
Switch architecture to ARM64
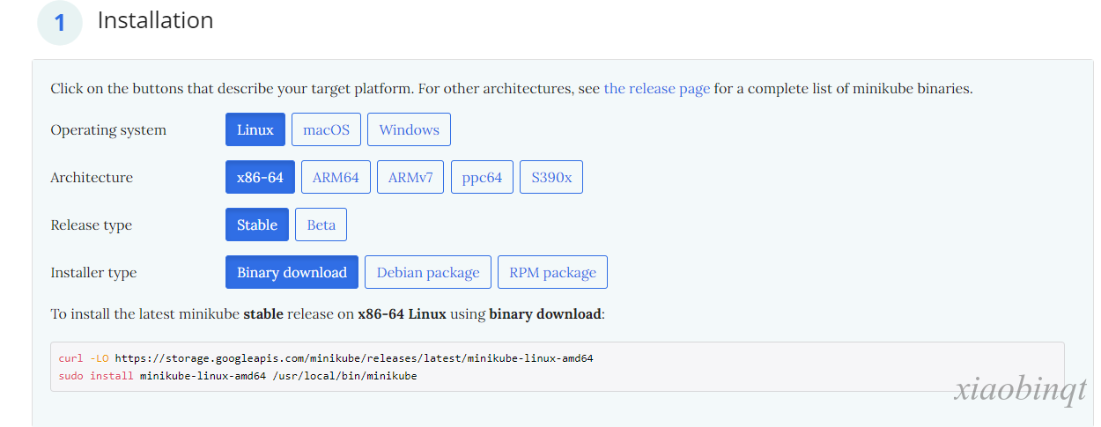[x=336, y=177]
